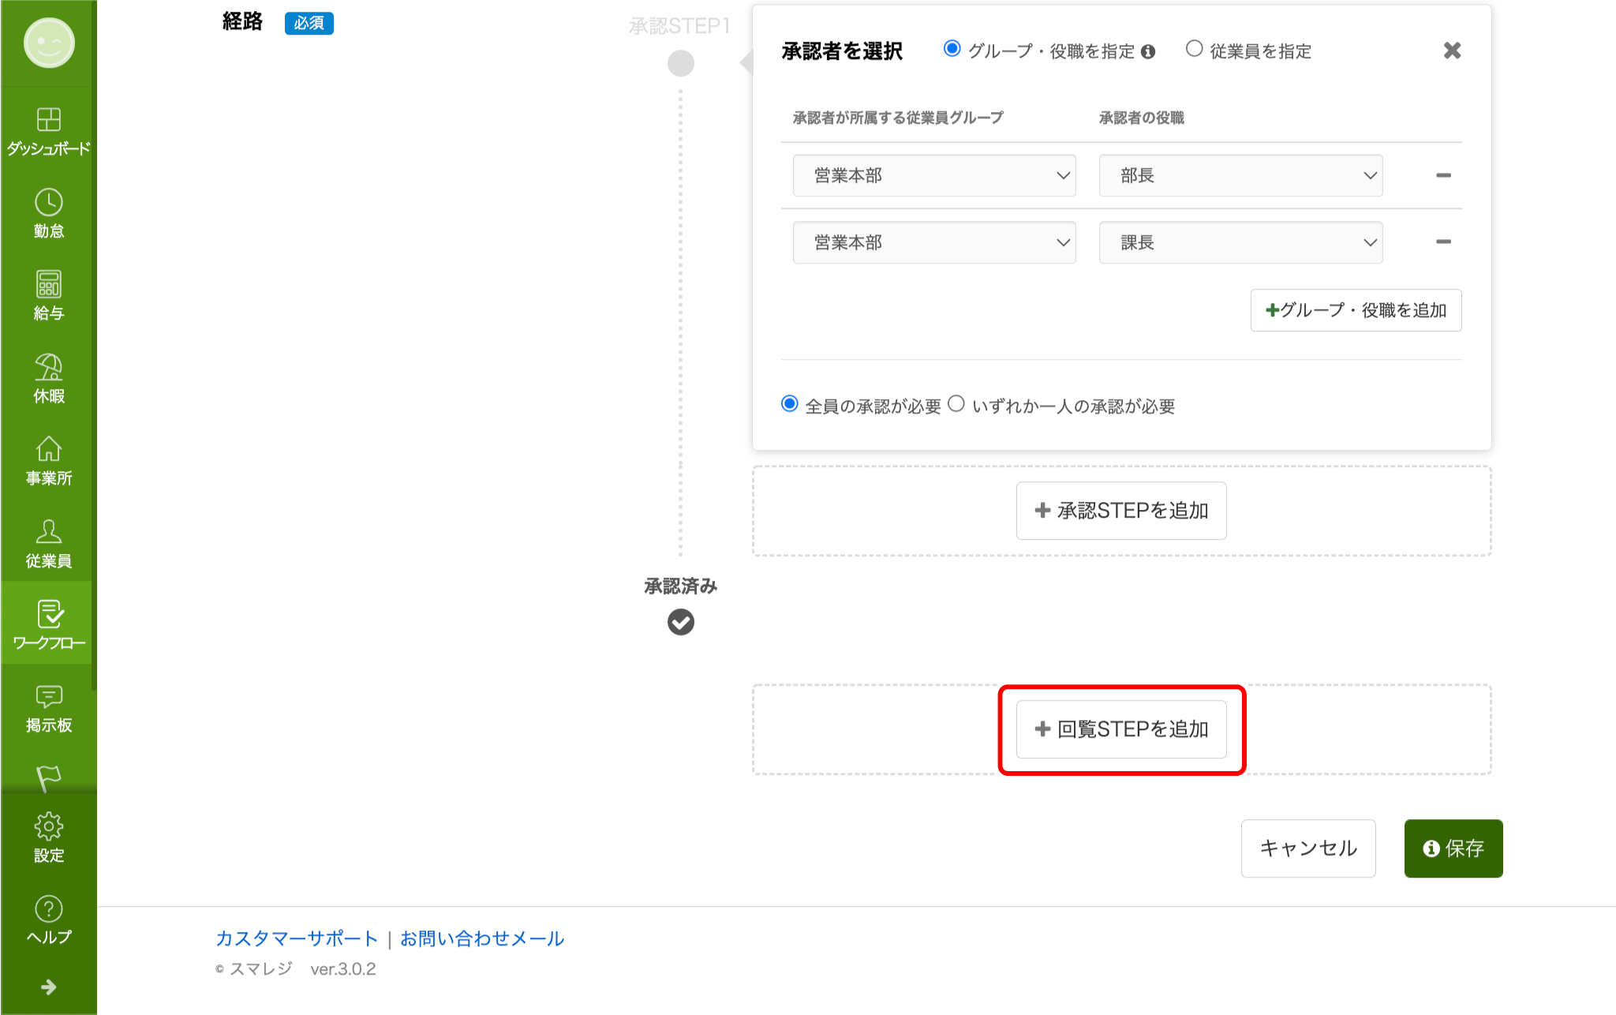Click the 承認STEP1 circle marker
The width and height of the screenshot is (1616, 1015).
tap(680, 63)
